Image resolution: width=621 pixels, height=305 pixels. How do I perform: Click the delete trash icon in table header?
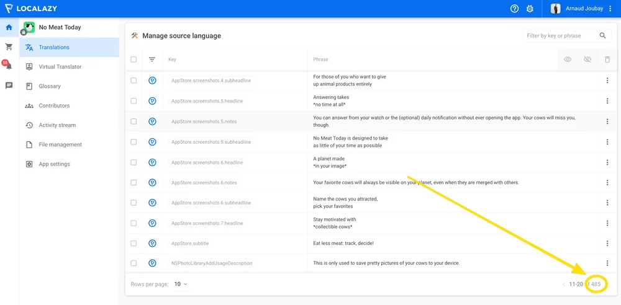(607, 60)
